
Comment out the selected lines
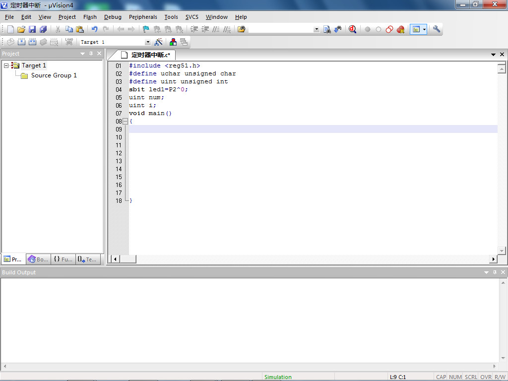(x=216, y=29)
